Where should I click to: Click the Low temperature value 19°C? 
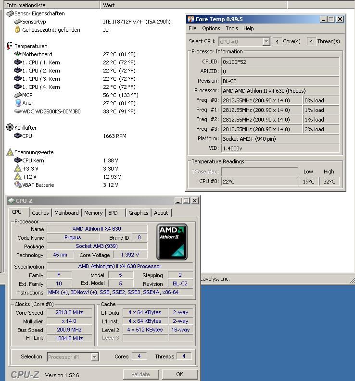coord(308,182)
